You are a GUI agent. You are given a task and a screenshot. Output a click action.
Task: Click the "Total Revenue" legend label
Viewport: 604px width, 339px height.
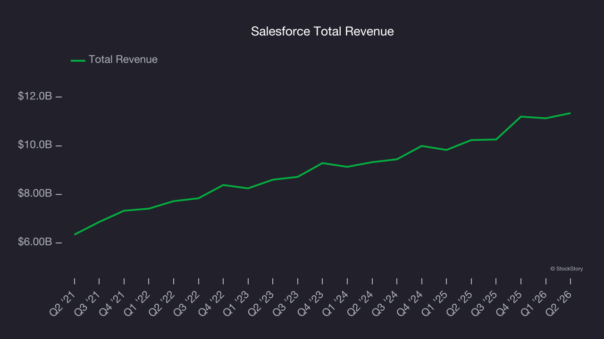tap(123, 59)
